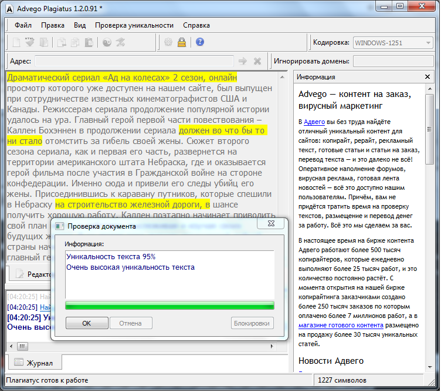The image size is (441, 392).
Task: Switch to the Редактор tab
Action: [30, 274]
